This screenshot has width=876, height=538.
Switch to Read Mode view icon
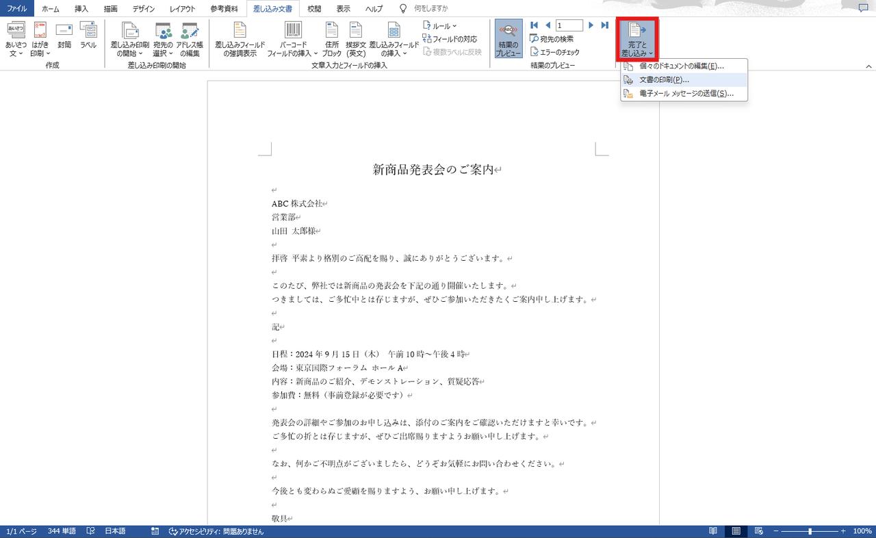point(713,531)
